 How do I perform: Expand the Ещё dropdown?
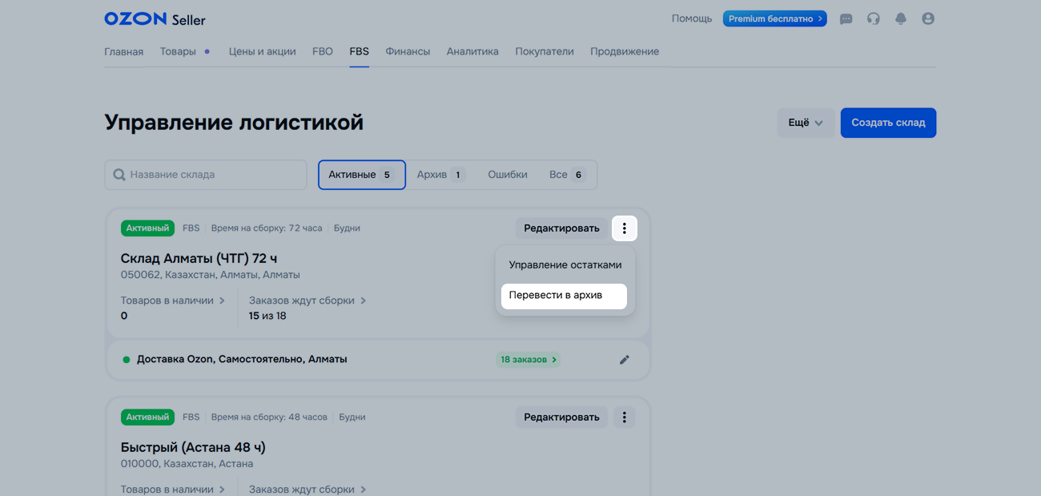tap(805, 123)
